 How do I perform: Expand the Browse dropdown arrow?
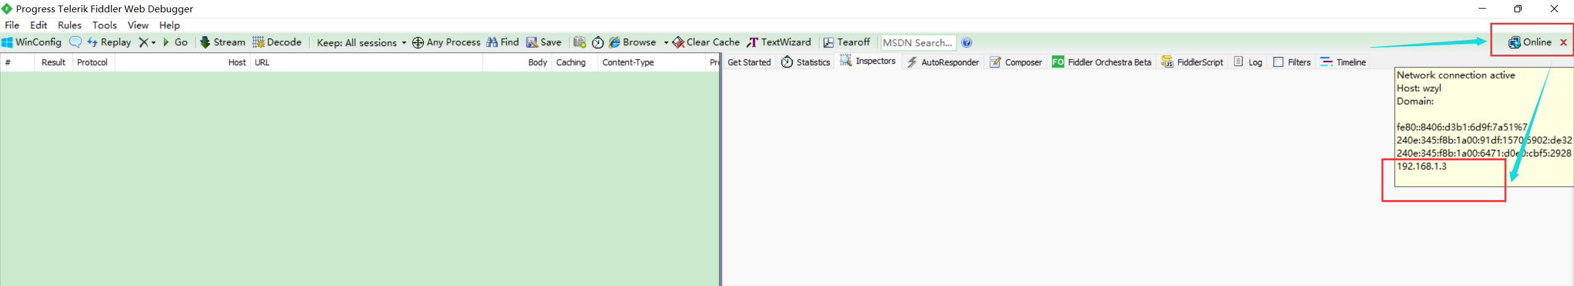click(666, 42)
